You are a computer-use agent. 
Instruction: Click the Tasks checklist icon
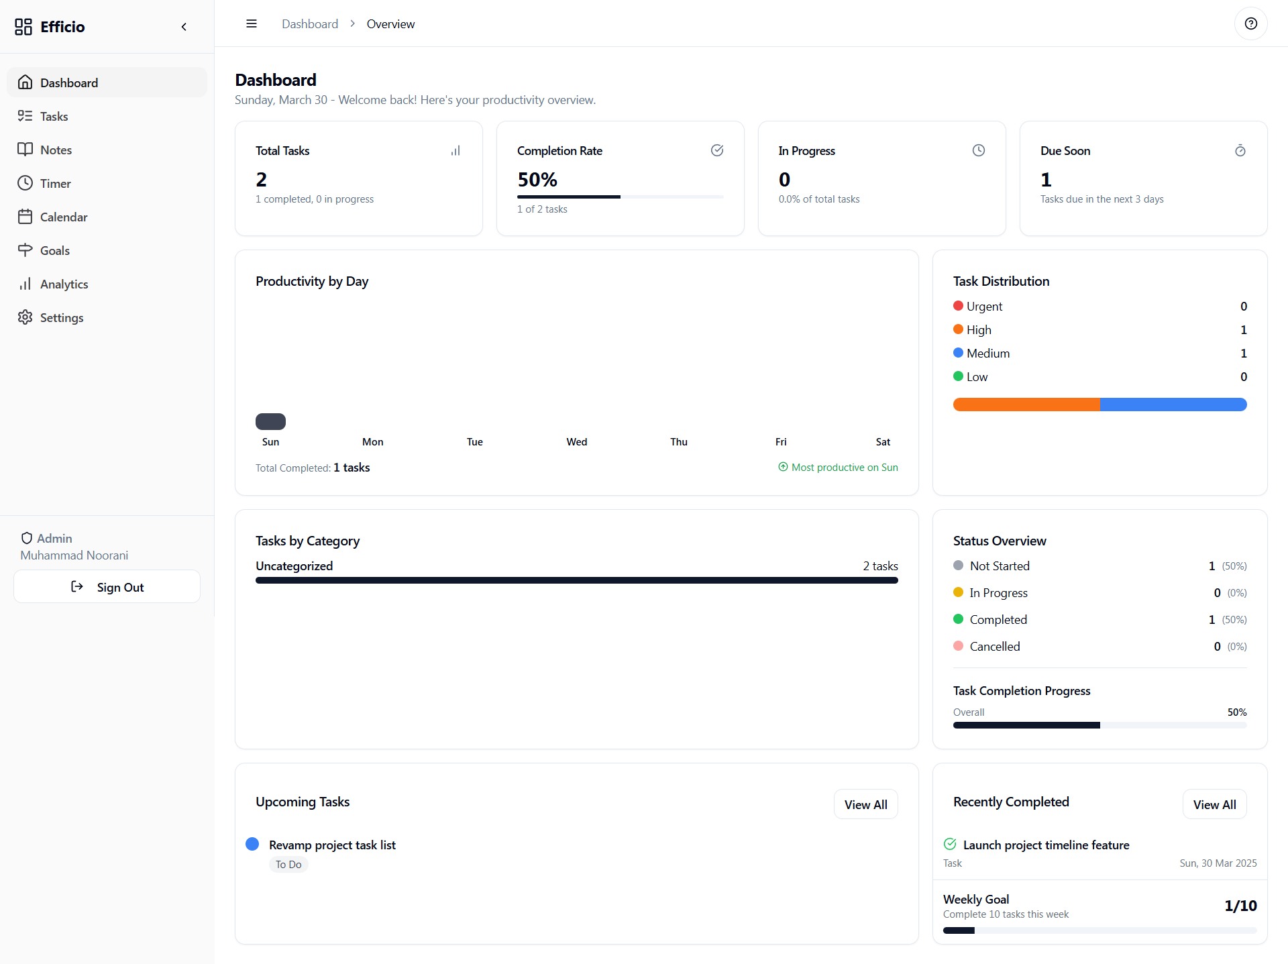pyautogui.click(x=25, y=115)
